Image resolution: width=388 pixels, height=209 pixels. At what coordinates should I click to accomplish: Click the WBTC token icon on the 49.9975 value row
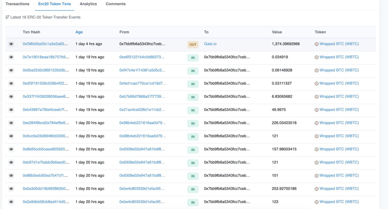point(316,110)
